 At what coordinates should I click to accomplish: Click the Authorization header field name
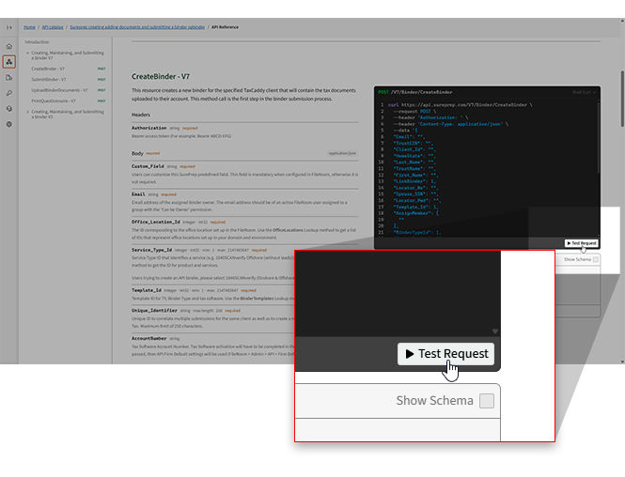click(x=149, y=128)
